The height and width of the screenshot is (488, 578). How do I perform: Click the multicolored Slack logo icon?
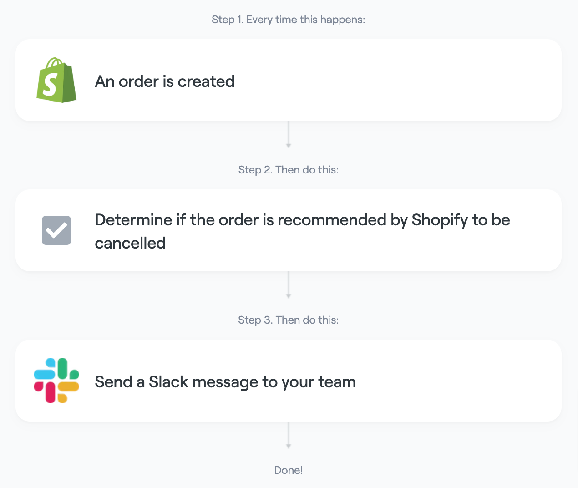click(56, 381)
